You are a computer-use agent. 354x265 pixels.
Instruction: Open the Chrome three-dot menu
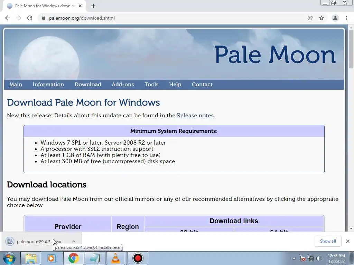pos(346,18)
